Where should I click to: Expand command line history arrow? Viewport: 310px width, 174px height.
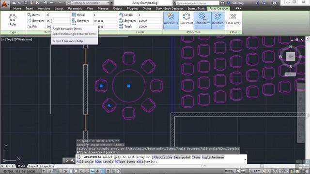245,159
